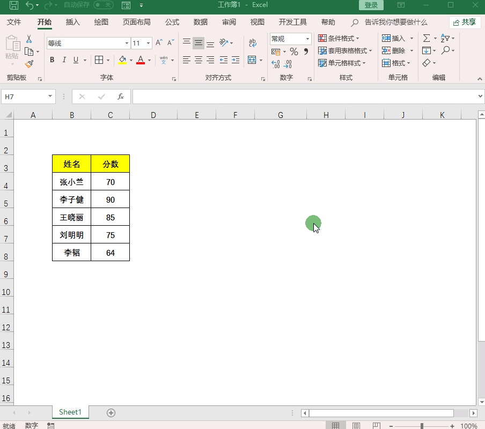Open the font name dropdown
Image resolution: width=485 pixels, height=429 pixels.
(127, 43)
